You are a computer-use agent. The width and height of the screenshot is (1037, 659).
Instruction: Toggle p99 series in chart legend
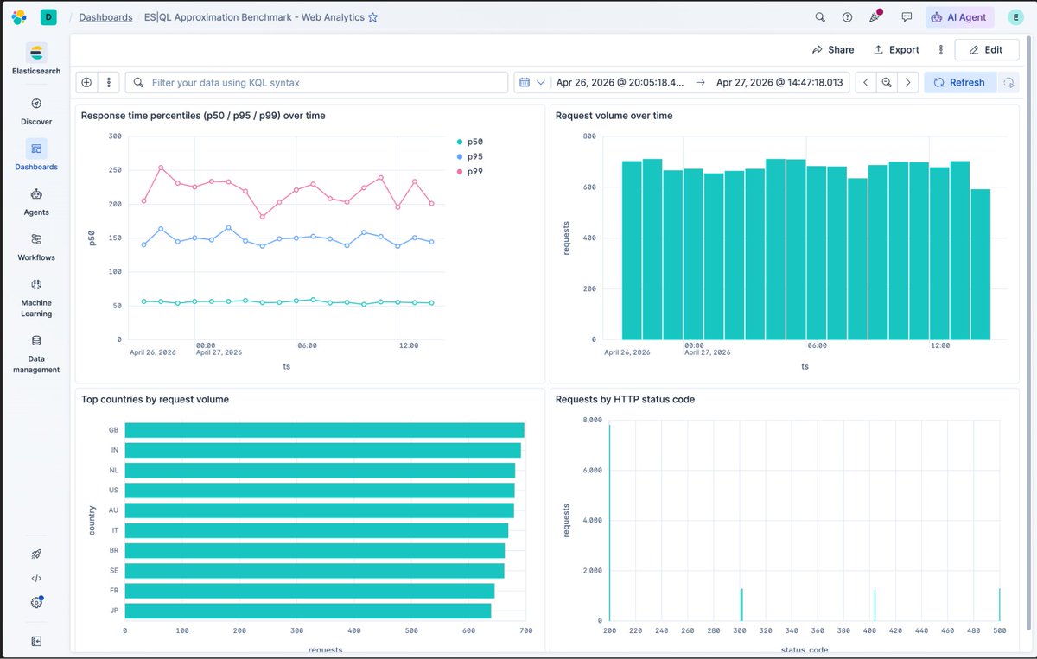pyautogui.click(x=474, y=172)
